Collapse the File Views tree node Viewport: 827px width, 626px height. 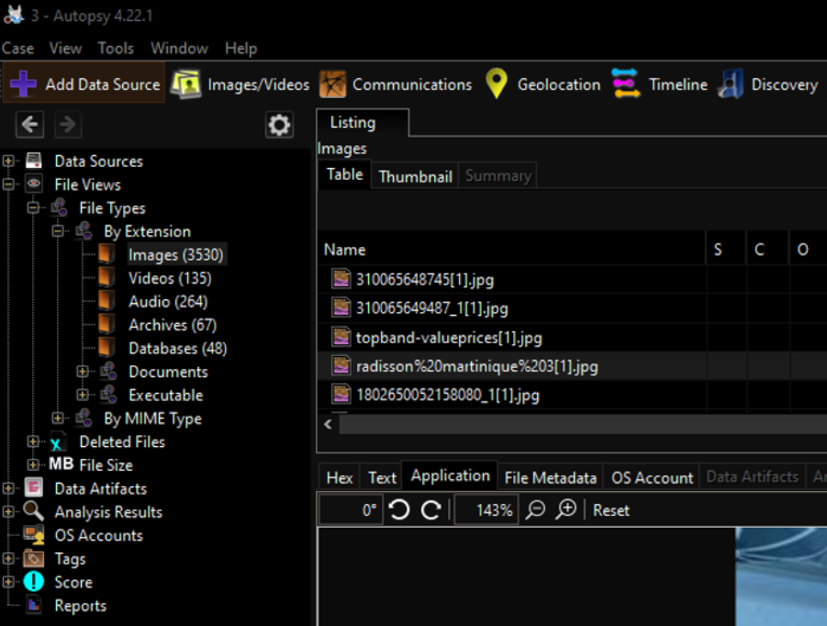point(10,184)
